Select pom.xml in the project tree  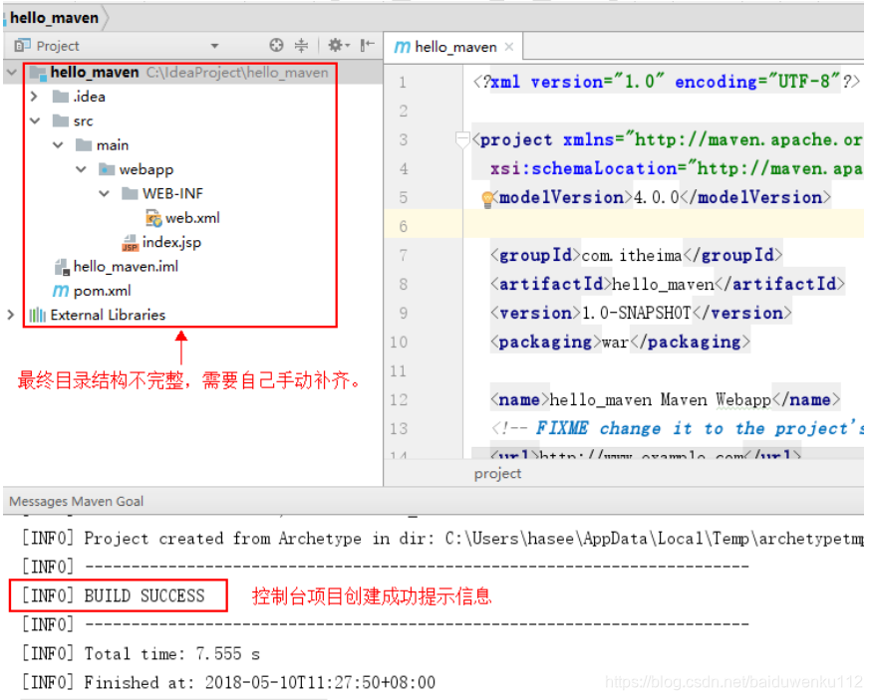pyautogui.click(x=103, y=291)
